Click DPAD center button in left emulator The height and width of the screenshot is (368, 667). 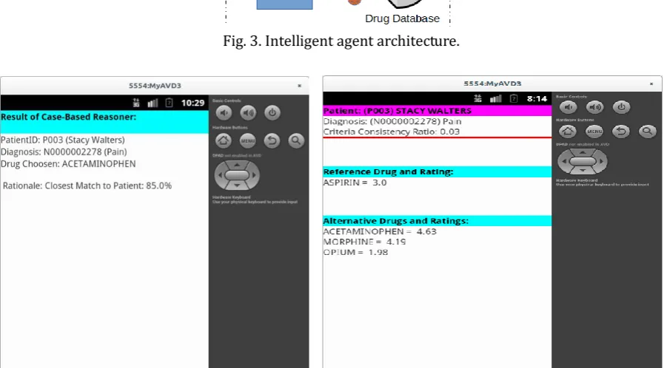[237, 175]
